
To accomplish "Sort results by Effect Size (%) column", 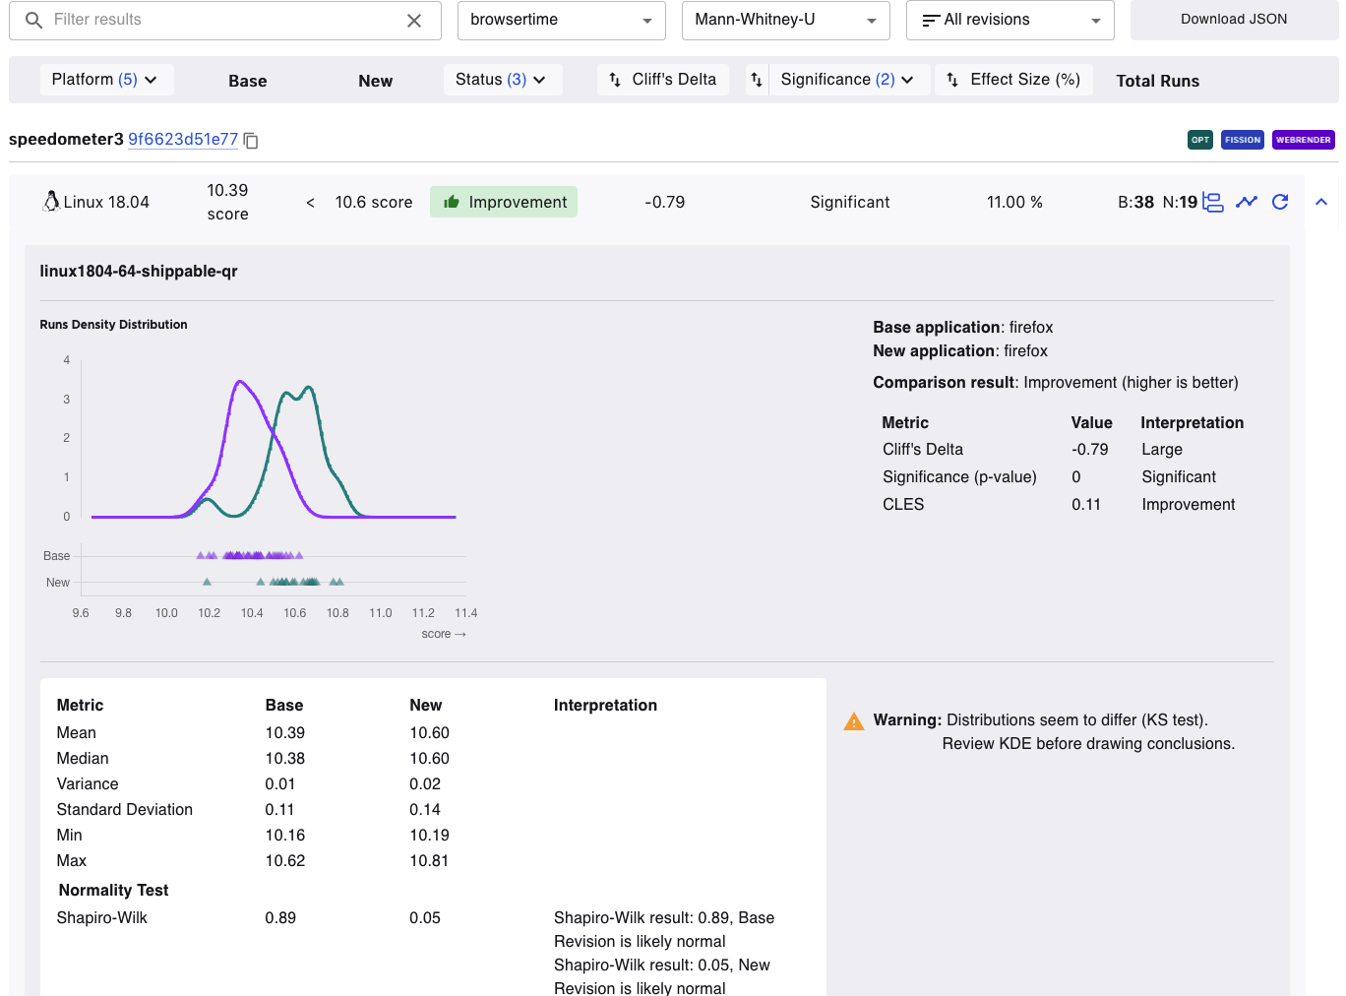I will tap(1013, 80).
